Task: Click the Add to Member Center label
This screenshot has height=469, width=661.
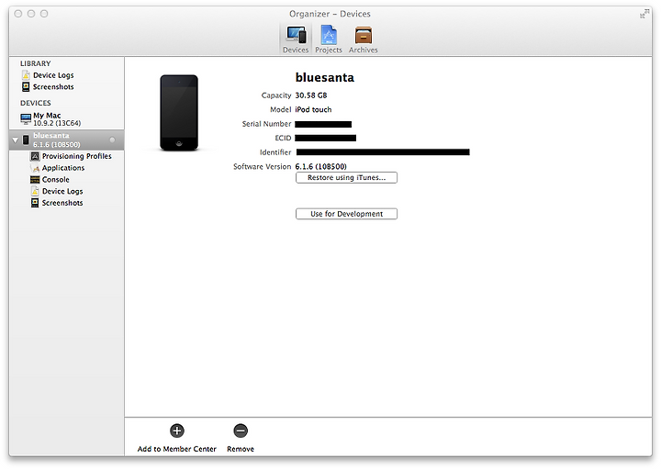Action: [x=177, y=449]
